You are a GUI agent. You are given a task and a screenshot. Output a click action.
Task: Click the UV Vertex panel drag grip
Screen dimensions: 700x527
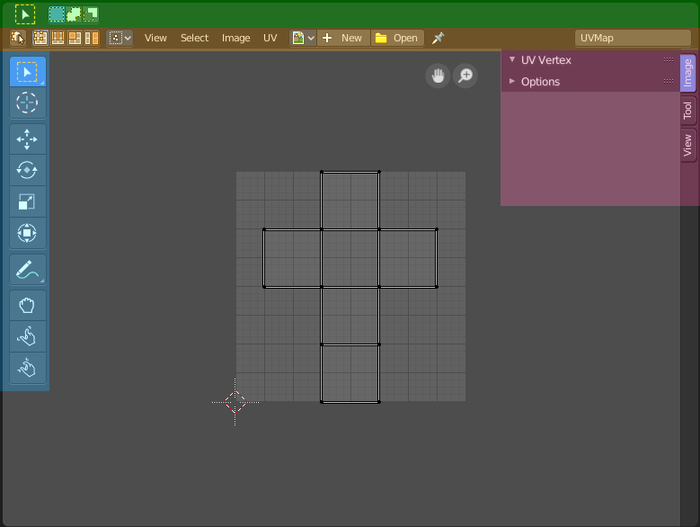point(669,59)
